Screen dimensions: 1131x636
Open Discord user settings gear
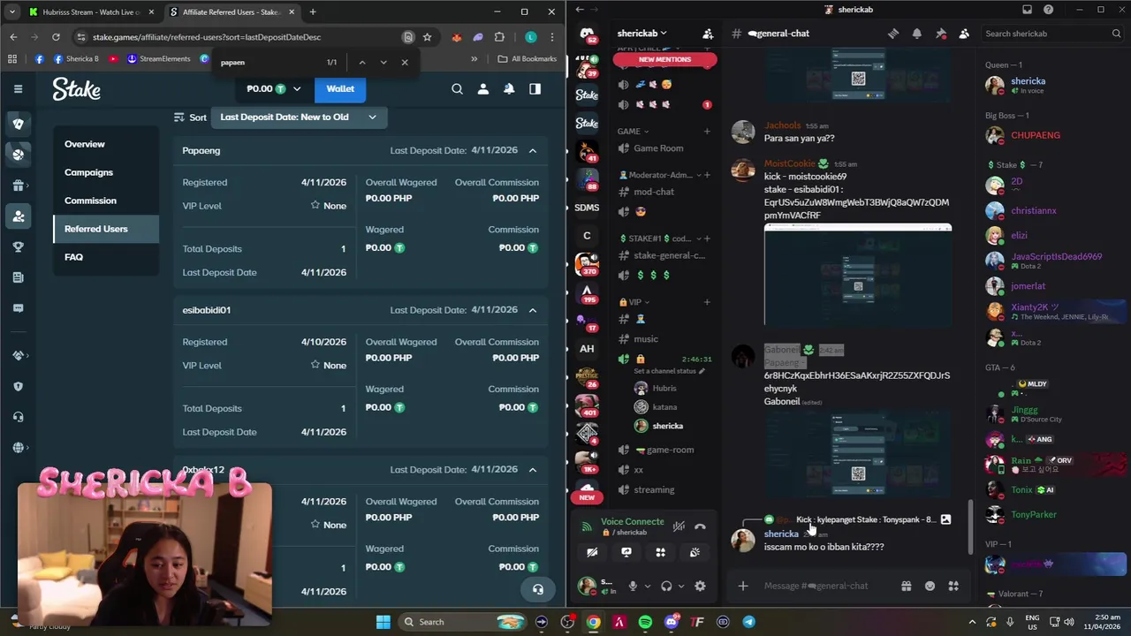[x=700, y=586]
